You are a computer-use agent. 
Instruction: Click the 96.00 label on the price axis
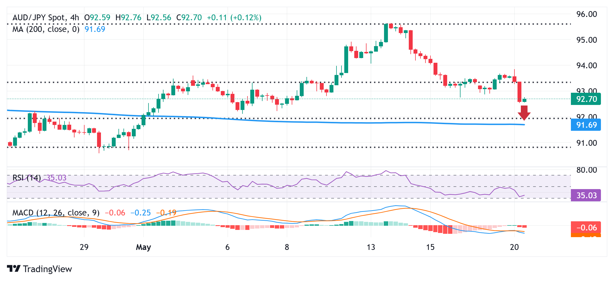[586, 14]
